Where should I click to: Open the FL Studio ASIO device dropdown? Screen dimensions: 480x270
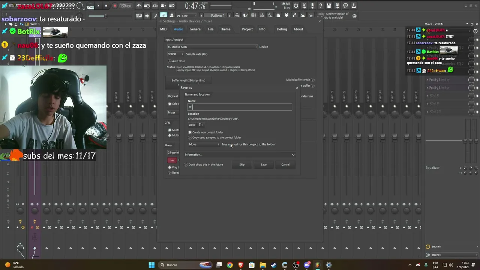212,47
